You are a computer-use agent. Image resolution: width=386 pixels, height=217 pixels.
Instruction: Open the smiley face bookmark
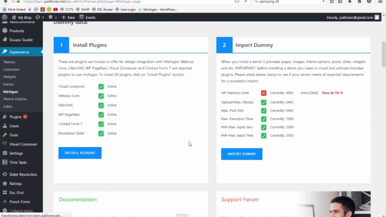[x=49, y=9]
